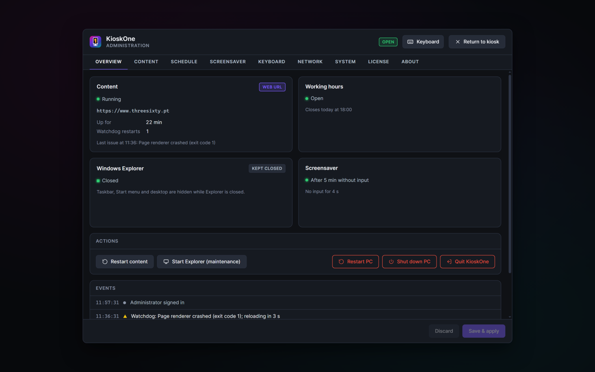Click the Restart content button
This screenshot has width=595, height=372.
point(125,262)
